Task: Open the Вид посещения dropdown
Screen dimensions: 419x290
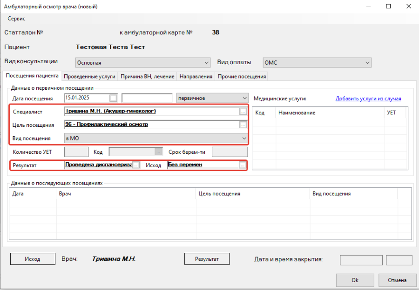Action: pyautogui.click(x=243, y=138)
